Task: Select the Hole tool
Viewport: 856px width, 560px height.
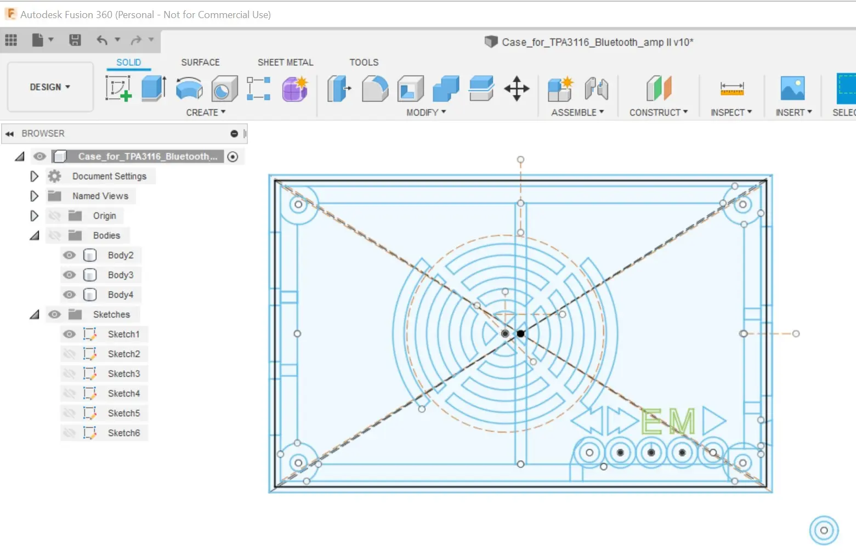Action: point(224,88)
